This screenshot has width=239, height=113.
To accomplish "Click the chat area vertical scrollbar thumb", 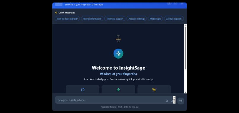I will coord(186,48).
